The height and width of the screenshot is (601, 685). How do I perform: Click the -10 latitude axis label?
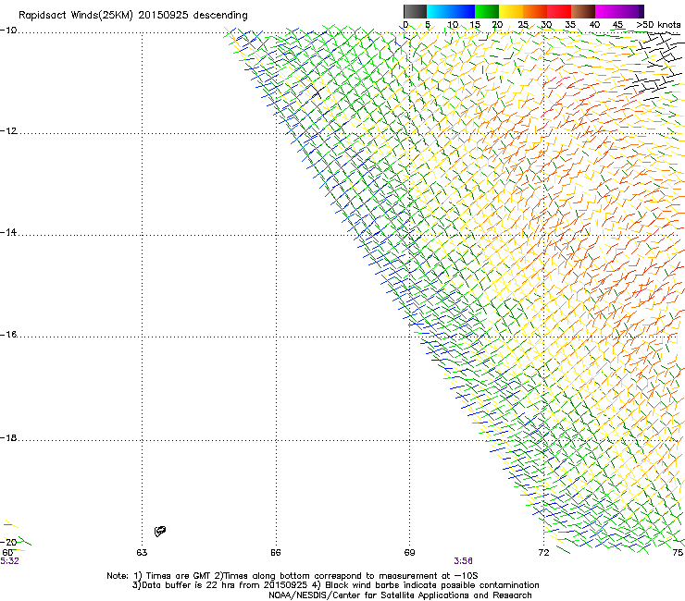(8, 31)
